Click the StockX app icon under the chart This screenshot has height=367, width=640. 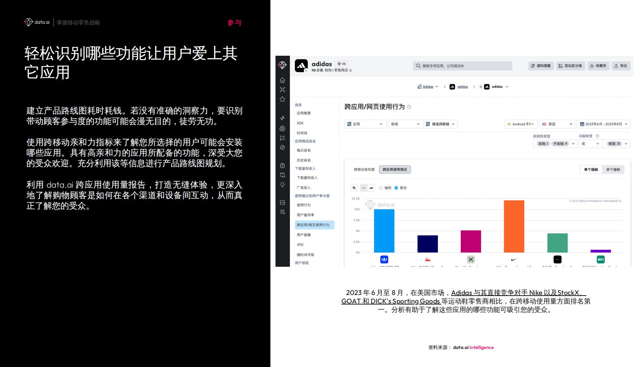click(471, 260)
